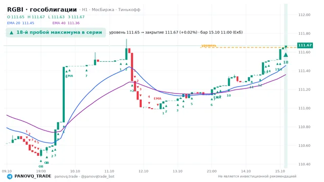
Task: Click the orange 'уровень' level label
Action: pos(209,45)
